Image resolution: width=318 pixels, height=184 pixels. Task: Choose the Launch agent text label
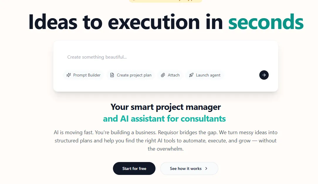coord(208,75)
